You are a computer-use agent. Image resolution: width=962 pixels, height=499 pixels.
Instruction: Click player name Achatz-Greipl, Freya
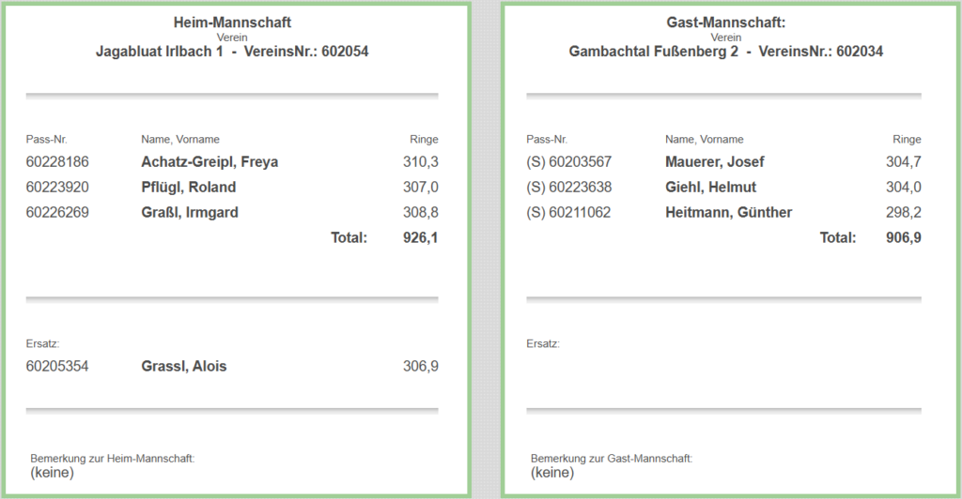[209, 162]
